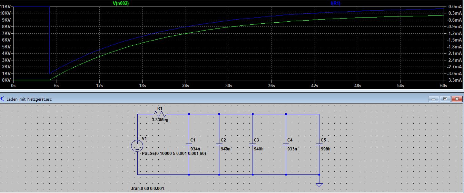The height and width of the screenshot is (193, 464).
Task: Click the 934n capacitor value
Action: [x=195, y=149]
